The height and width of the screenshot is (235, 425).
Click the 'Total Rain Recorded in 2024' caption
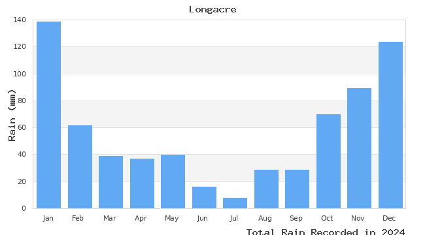pos(326,232)
